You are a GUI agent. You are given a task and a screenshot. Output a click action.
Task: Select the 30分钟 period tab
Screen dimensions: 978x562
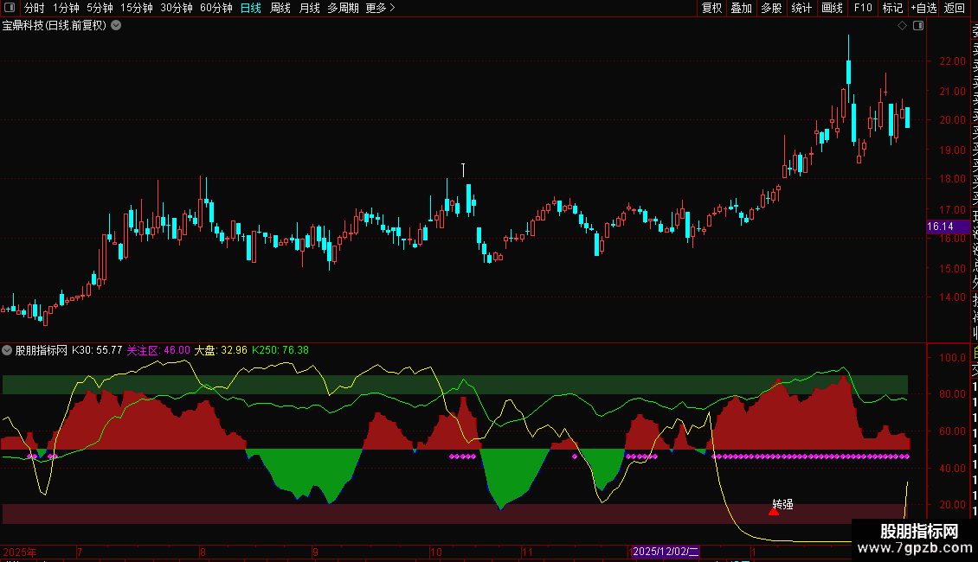[x=176, y=8]
